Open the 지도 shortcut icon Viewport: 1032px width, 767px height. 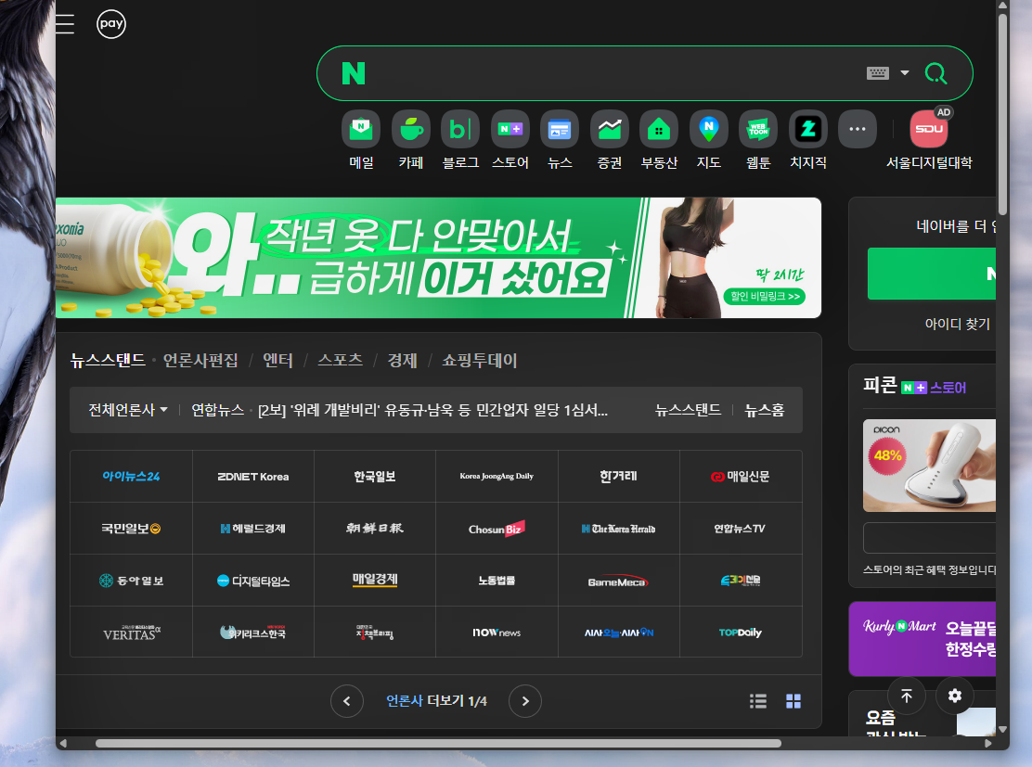[709, 129]
